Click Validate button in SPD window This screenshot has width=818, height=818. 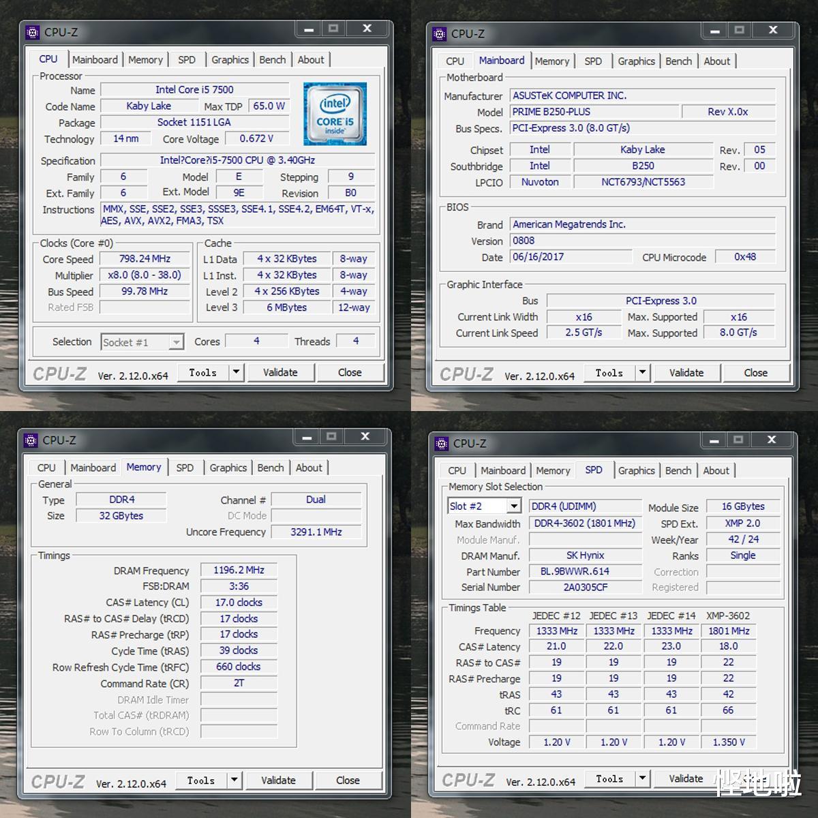[x=686, y=778]
